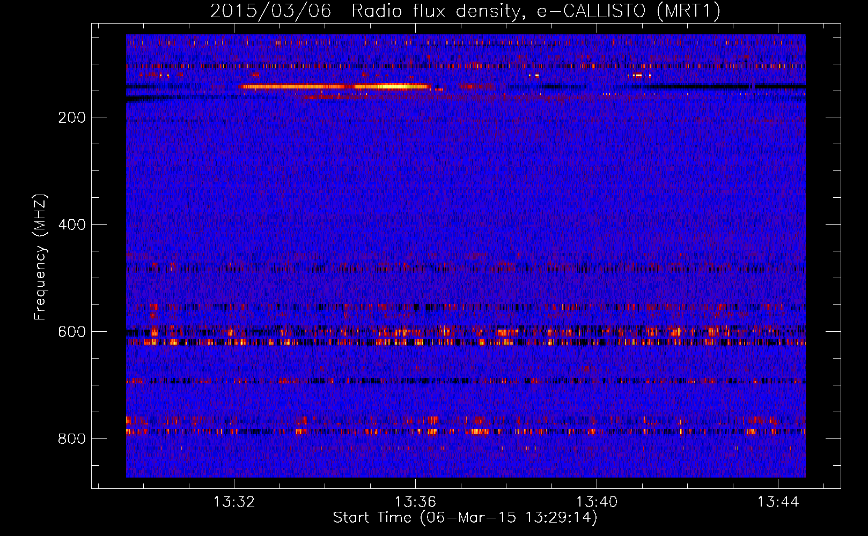Click the 200 frequency tick label
This screenshot has height=536, width=868.
tap(72, 117)
